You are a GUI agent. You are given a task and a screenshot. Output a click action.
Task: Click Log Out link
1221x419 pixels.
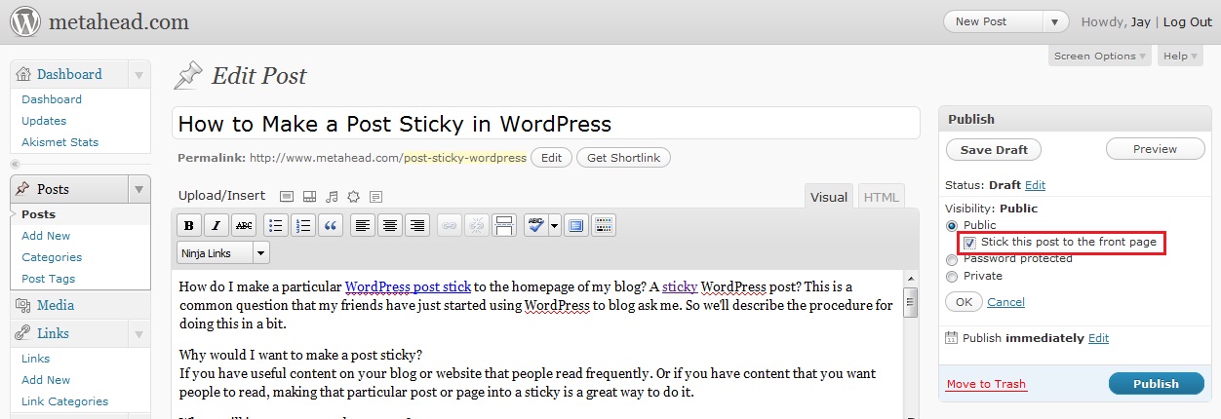click(x=1188, y=21)
